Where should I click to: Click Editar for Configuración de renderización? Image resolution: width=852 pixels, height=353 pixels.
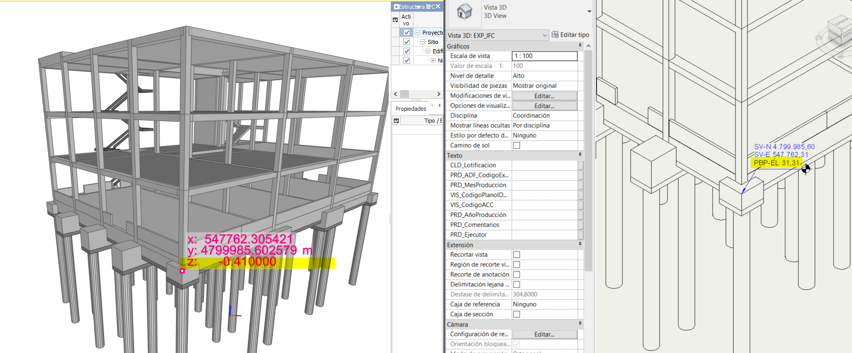click(x=545, y=334)
